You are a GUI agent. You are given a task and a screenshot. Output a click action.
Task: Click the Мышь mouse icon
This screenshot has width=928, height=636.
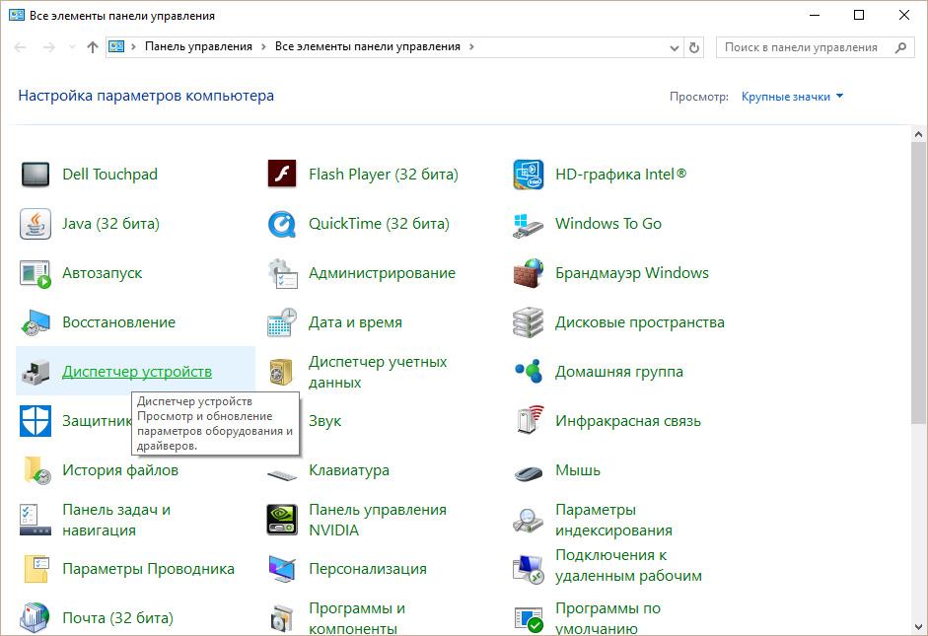point(528,472)
